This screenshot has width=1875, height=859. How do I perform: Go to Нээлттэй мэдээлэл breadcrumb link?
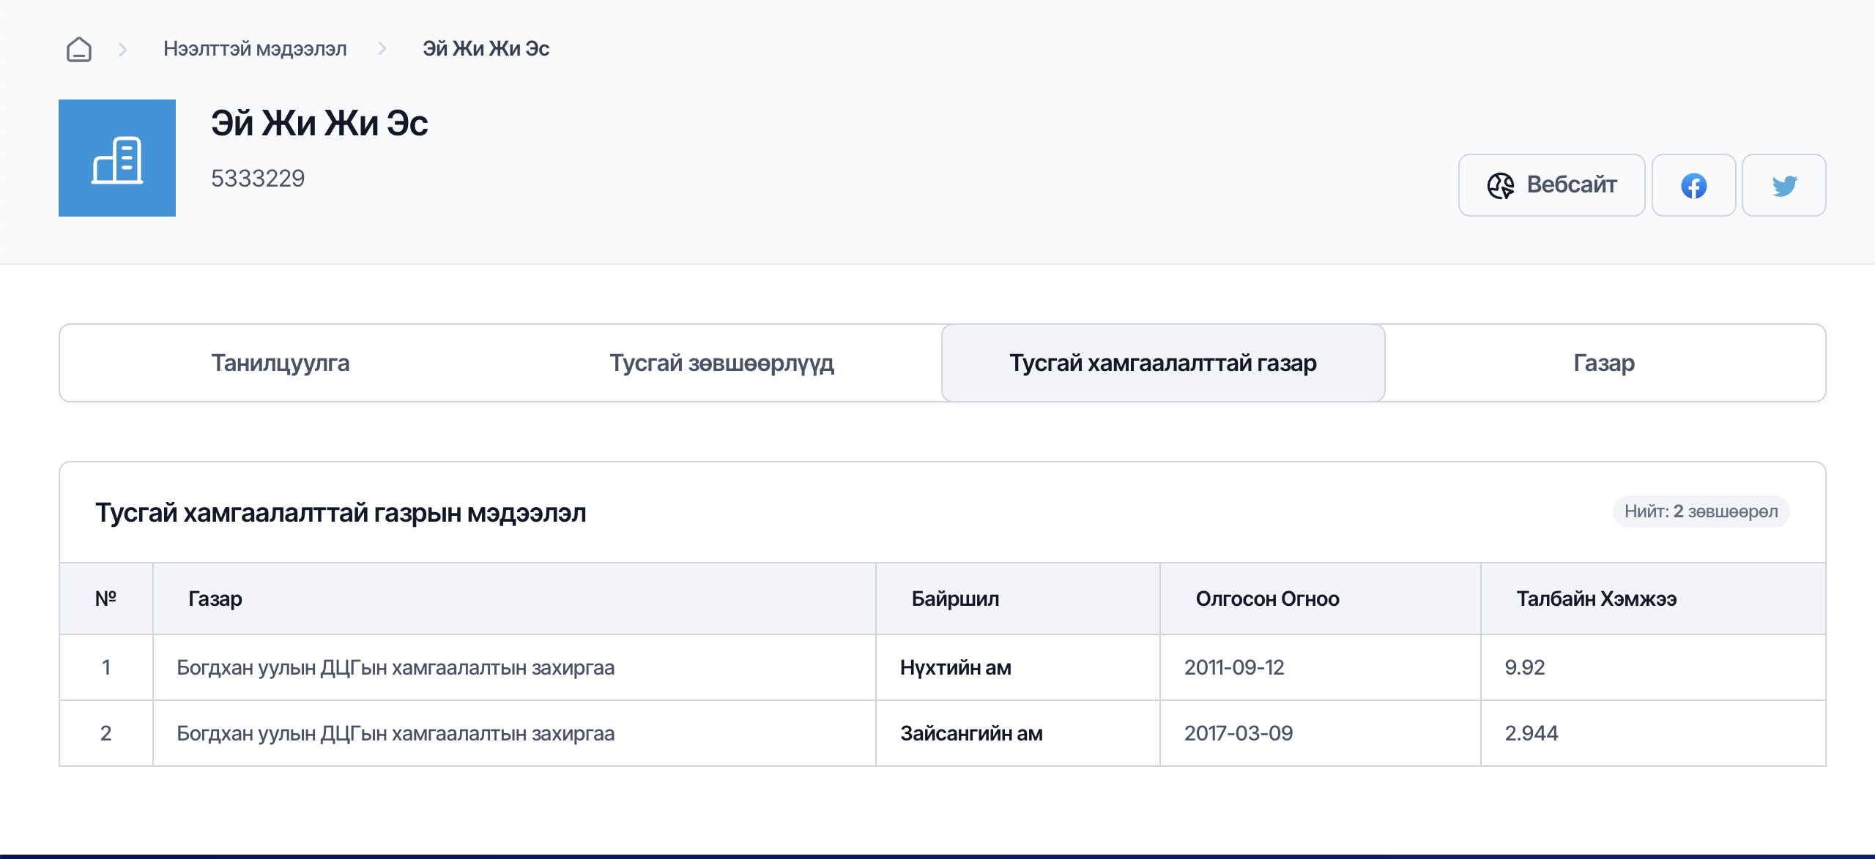tap(255, 49)
